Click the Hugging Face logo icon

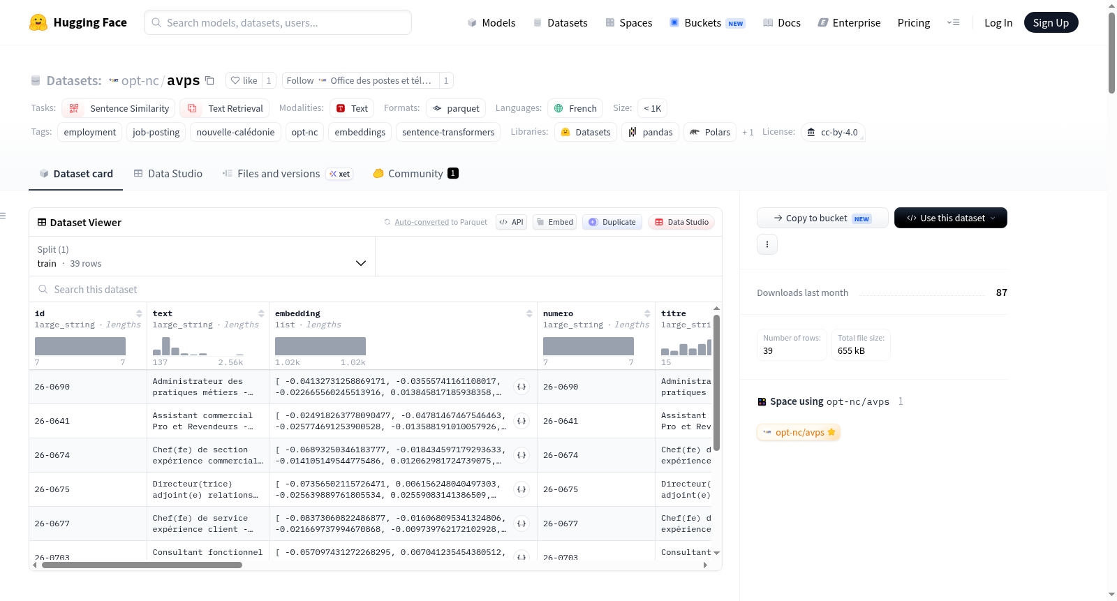click(x=38, y=22)
